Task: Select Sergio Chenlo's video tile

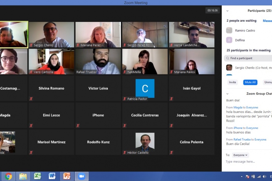Action: click(x=52, y=35)
